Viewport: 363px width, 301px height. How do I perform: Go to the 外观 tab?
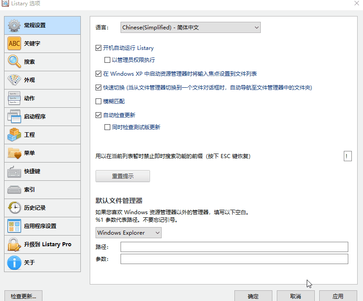pyautogui.click(x=42, y=80)
